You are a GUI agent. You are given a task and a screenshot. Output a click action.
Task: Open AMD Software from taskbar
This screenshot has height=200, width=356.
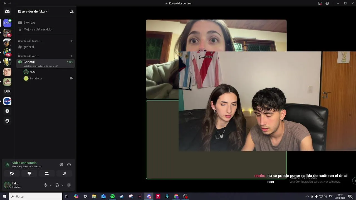pyautogui.click(x=158, y=196)
